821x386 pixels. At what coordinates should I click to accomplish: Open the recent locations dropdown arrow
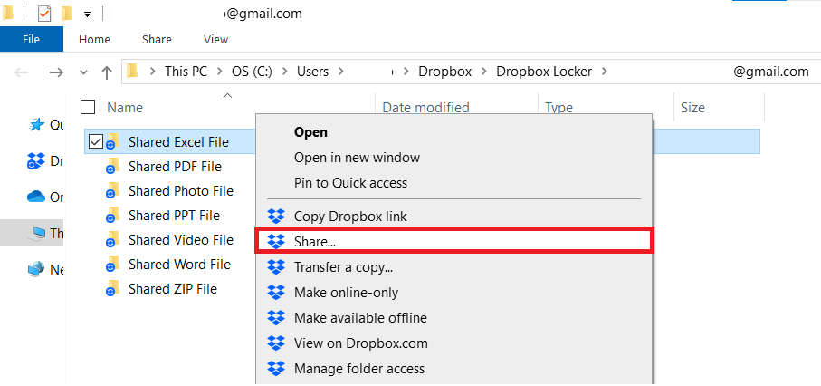click(84, 72)
